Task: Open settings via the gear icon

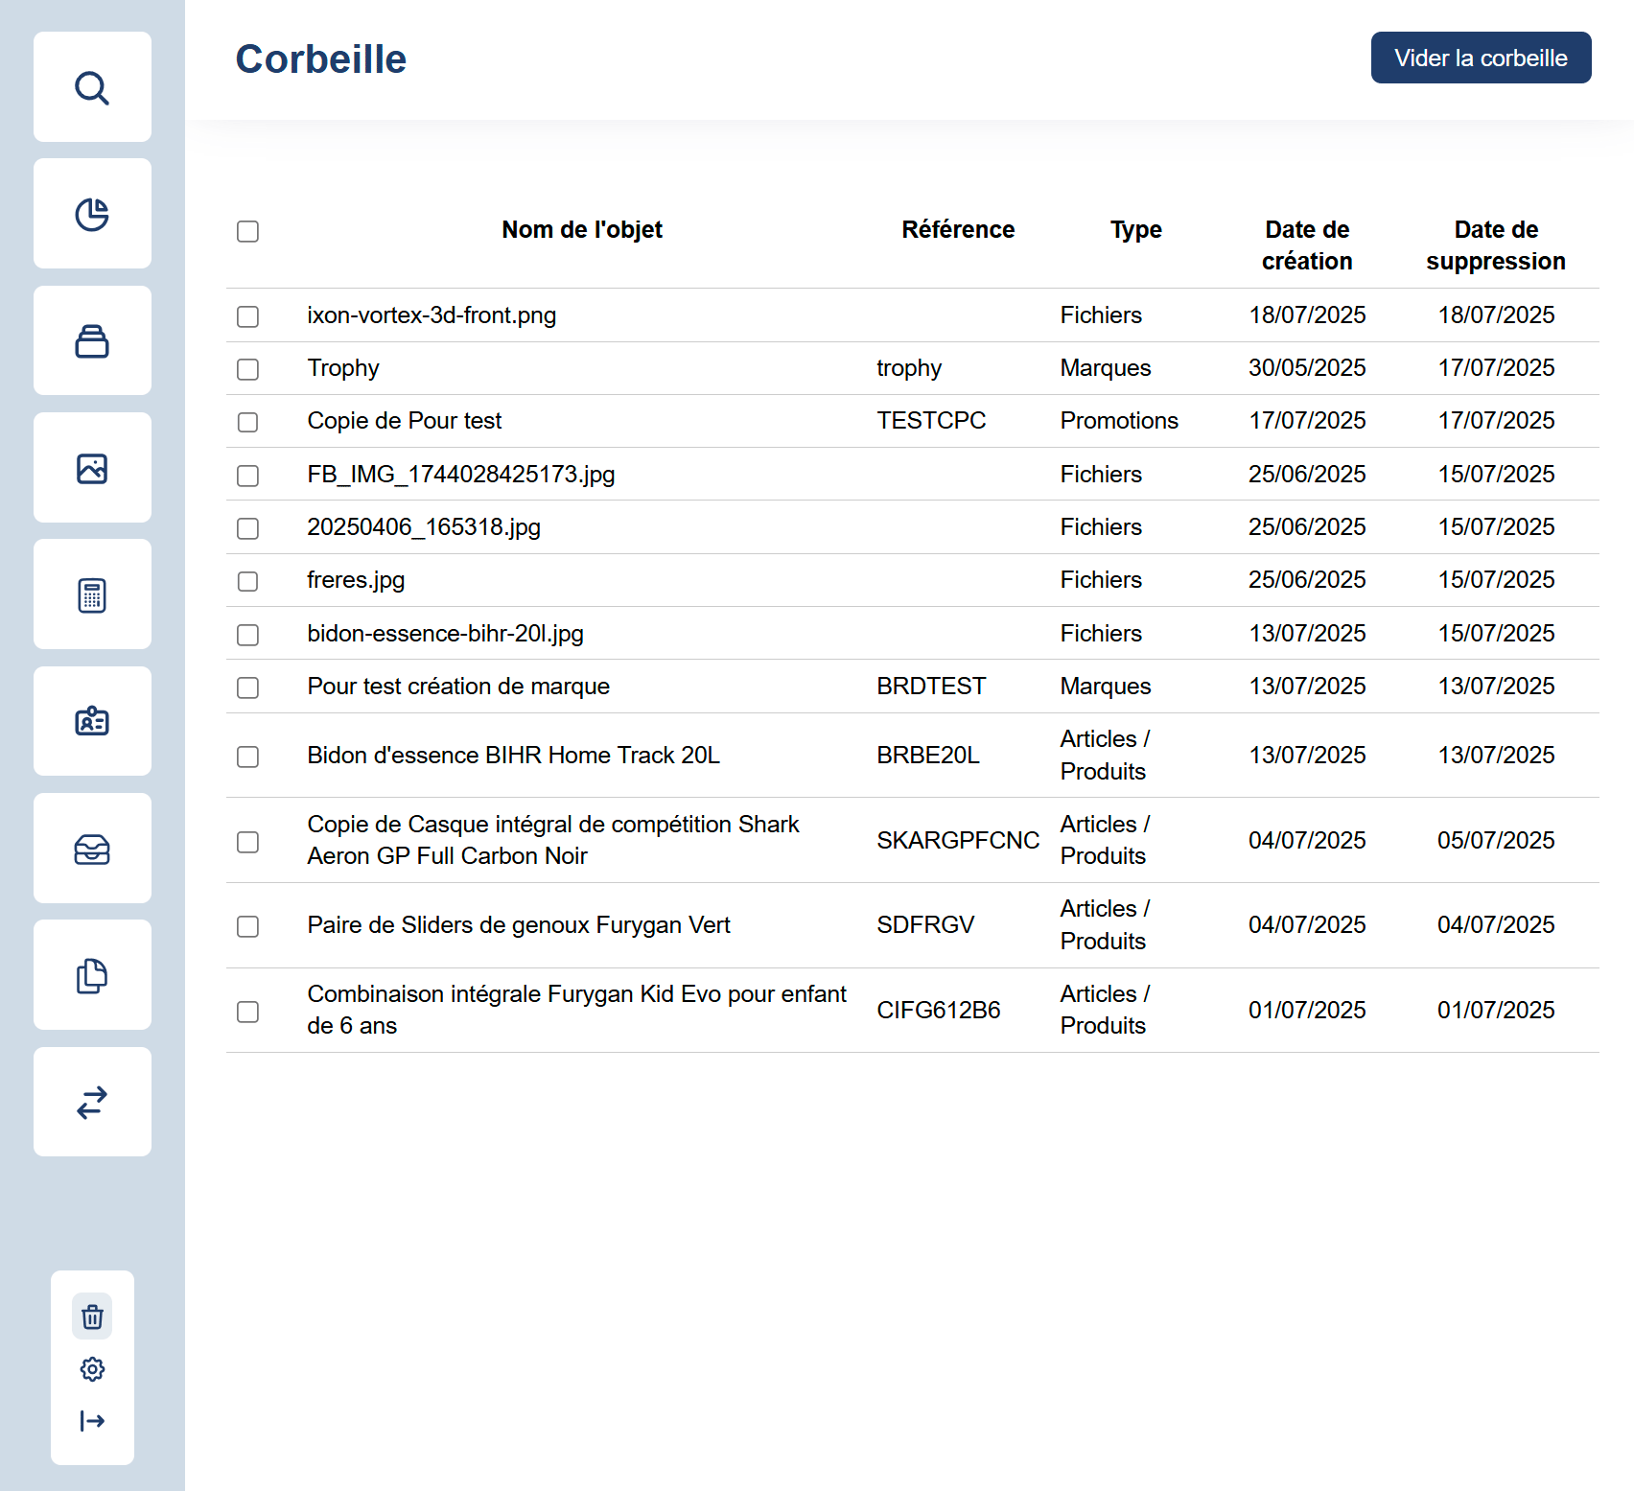Action: 92,1368
